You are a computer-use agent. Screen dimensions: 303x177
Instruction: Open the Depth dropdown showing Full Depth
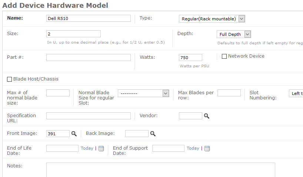(234, 34)
